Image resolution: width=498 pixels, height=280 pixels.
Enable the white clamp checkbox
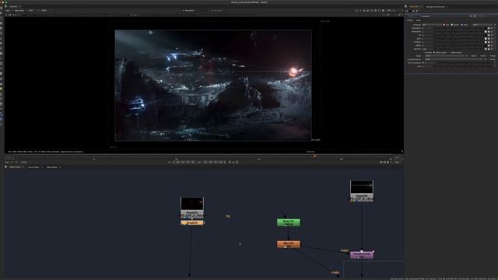[x=450, y=52]
